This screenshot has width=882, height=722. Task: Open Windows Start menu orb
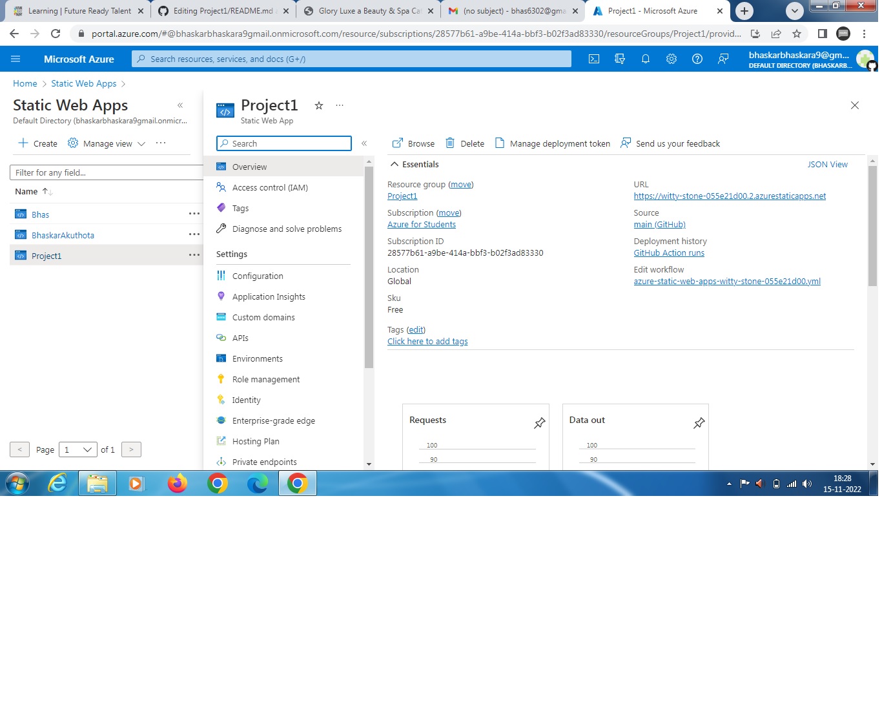(x=17, y=483)
